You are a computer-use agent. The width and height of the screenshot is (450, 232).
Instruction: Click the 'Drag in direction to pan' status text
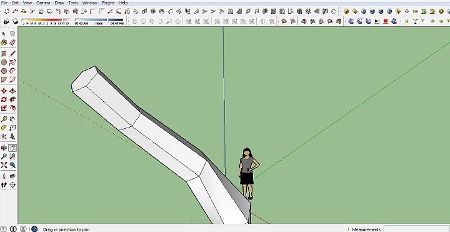click(66, 229)
